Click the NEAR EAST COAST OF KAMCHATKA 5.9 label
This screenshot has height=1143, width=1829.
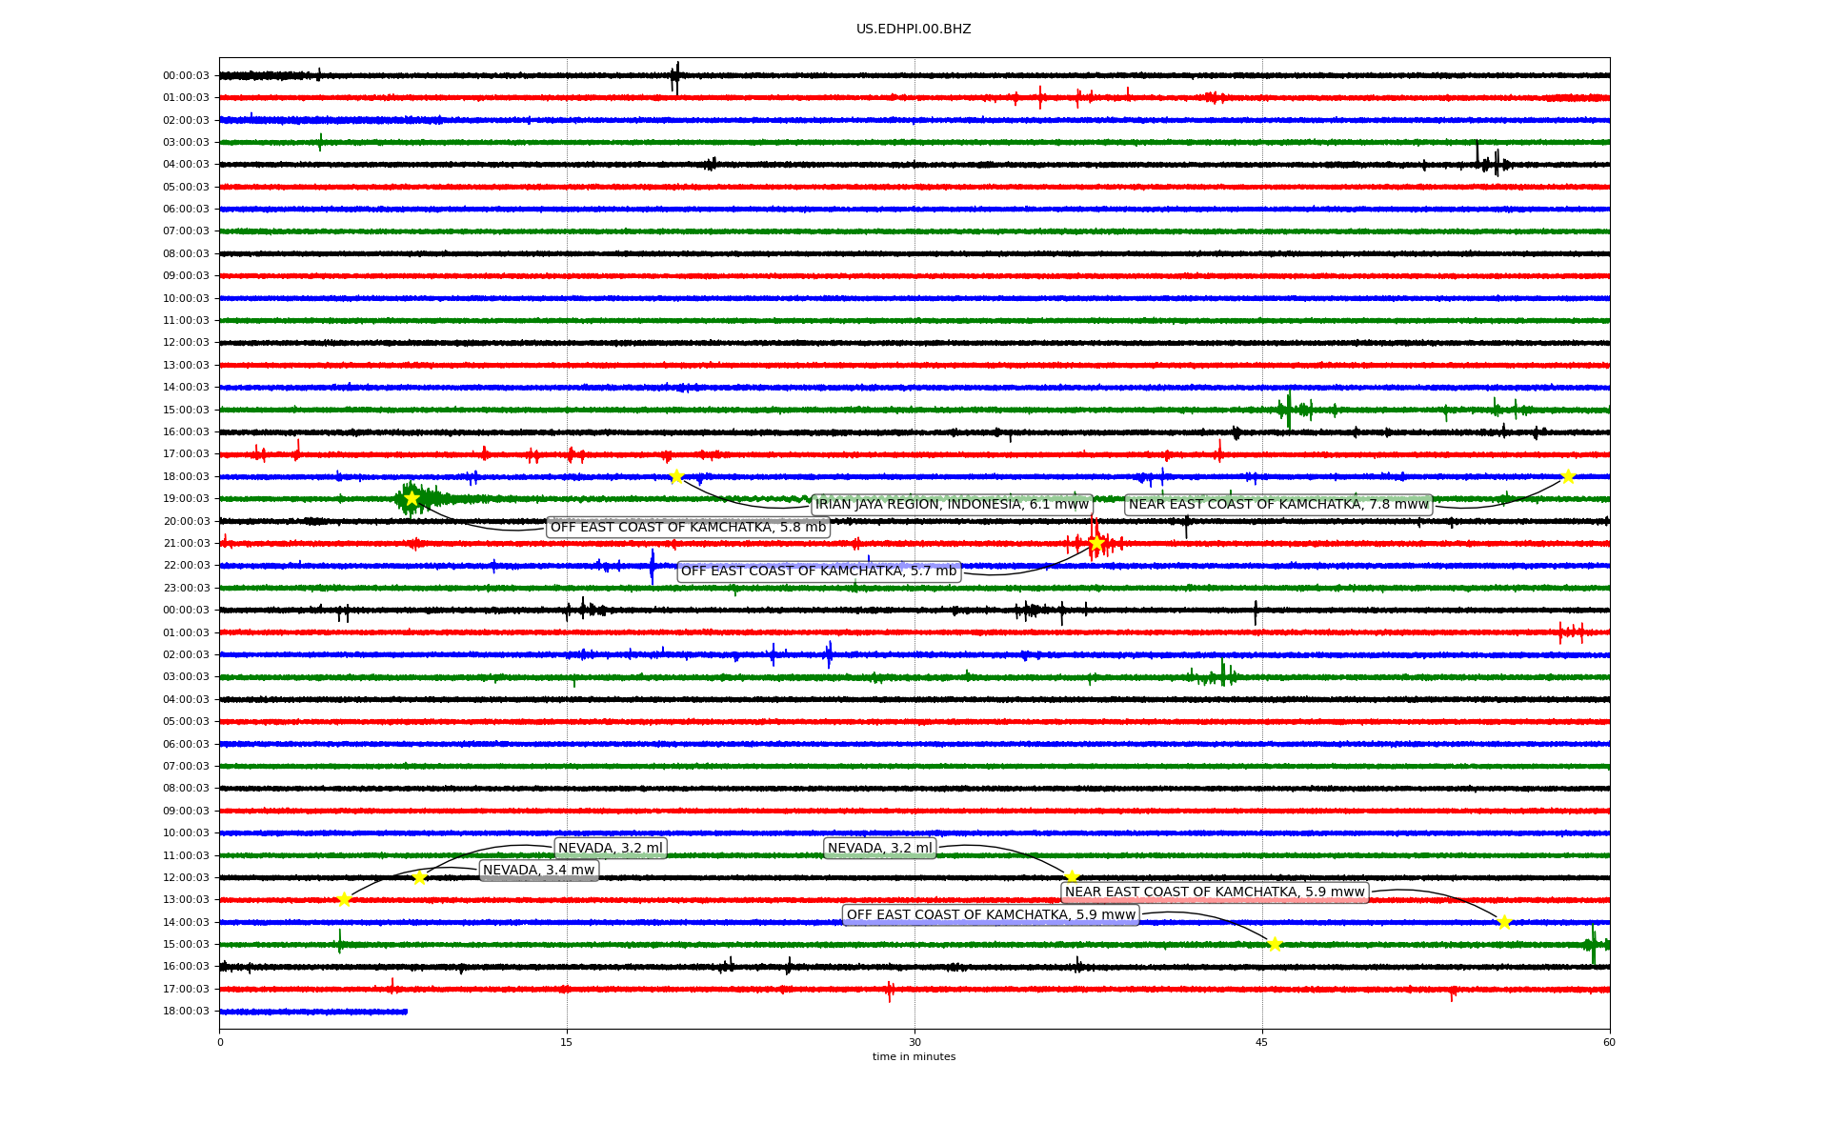pyautogui.click(x=1215, y=892)
